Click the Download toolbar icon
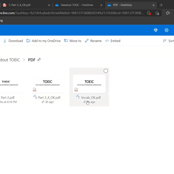Viewport: 174px width, 174px height. point(5,41)
